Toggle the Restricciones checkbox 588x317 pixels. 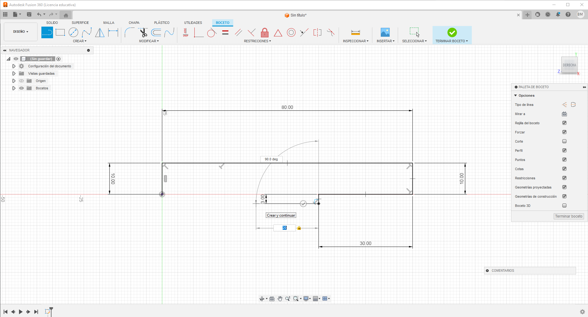[x=564, y=178]
